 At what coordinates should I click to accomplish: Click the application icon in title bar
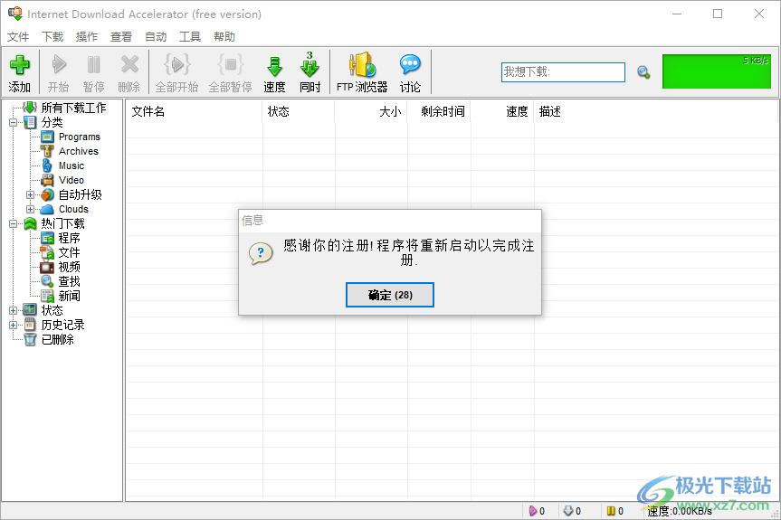click(x=15, y=14)
